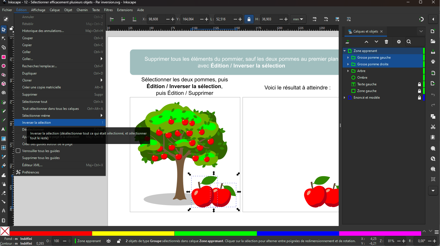Close the Calques et objets tab
The height and width of the screenshot is (246, 440).
point(381,31)
